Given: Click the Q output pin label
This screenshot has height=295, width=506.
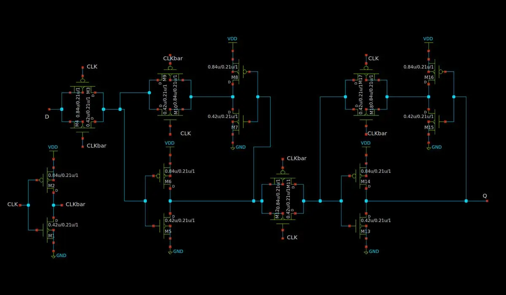Looking at the screenshot, I should coord(484,196).
